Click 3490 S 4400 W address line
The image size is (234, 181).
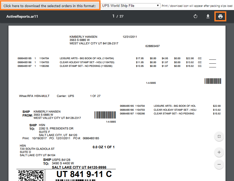63,163
